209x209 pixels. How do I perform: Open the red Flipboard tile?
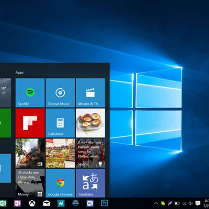tap(30, 123)
